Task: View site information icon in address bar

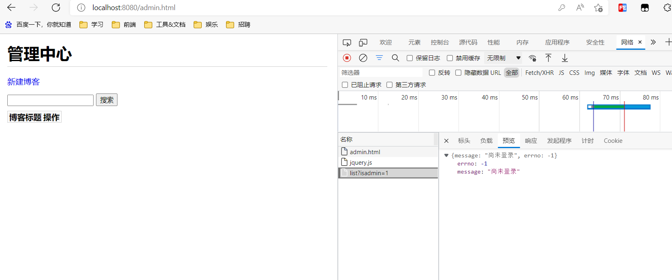Action: click(81, 8)
